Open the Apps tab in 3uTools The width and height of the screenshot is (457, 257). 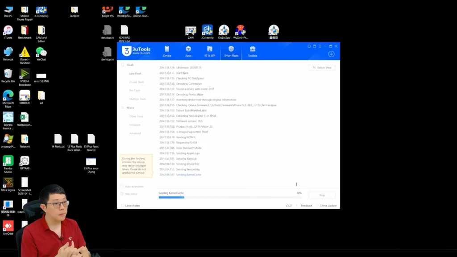click(188, 51)
